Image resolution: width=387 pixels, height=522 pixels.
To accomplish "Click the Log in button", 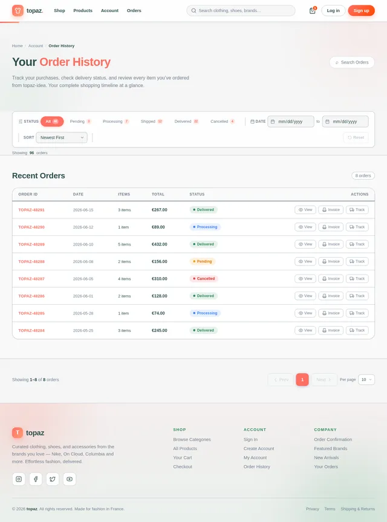I will (333, 11).
